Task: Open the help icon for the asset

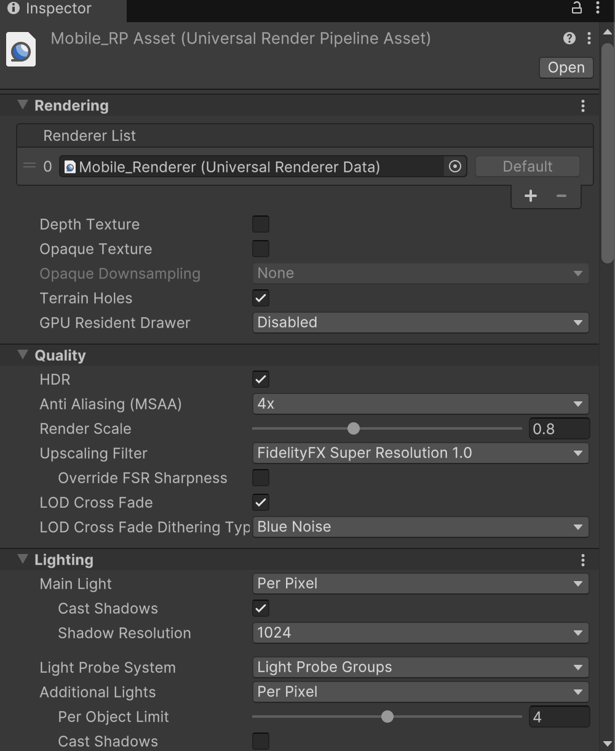Action: click(569, 38)
